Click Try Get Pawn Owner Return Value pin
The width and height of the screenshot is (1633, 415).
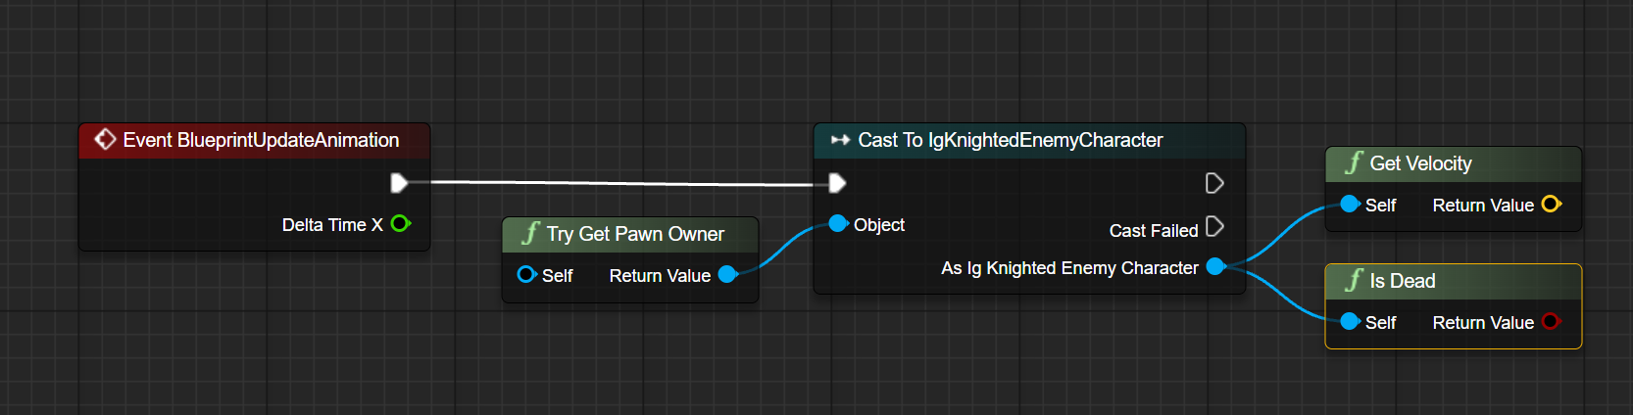(x=727, y=275)
